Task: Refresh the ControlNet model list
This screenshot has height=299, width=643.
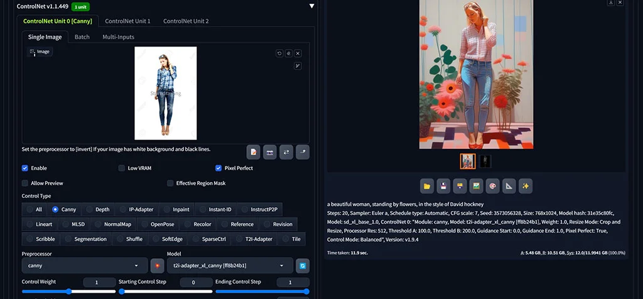Action: tap(303, 266)
